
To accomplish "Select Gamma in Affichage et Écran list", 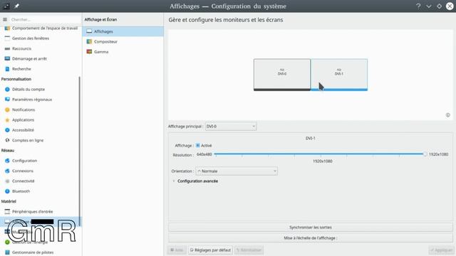I will click(123, 52).
